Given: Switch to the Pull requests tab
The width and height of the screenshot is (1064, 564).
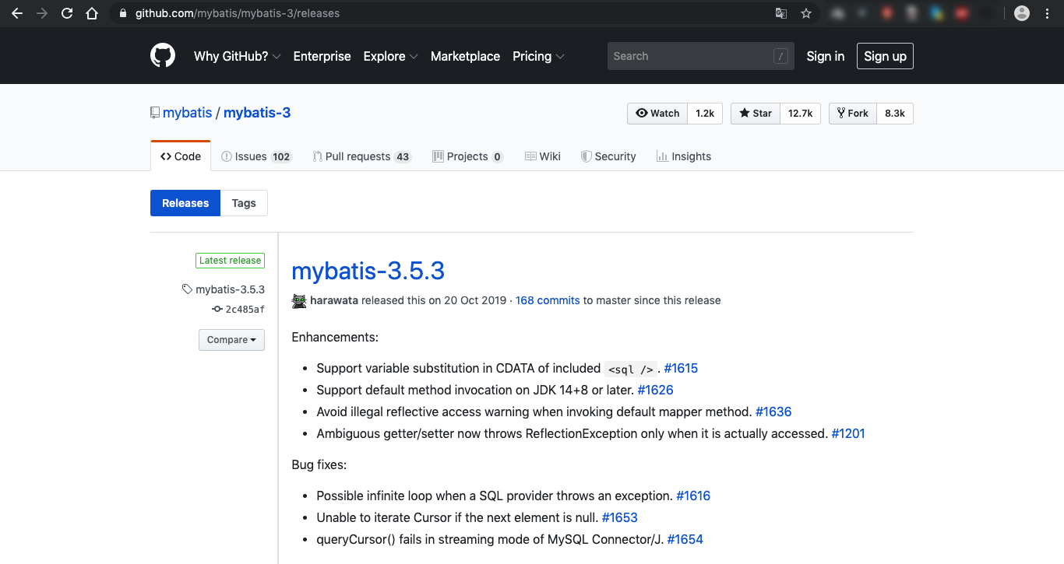Looking at the screenshot, I should [x=361, y=156].
